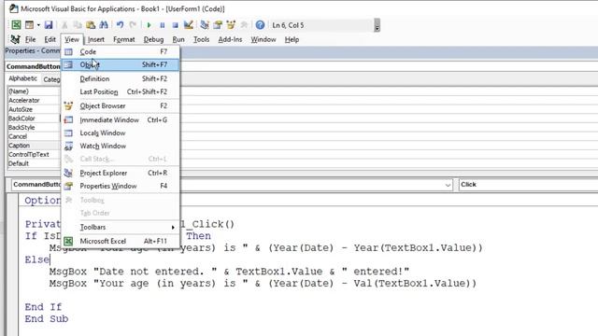The image size is (598, 336).
Task: Click the Paste clipboard toolbar icon
Action: click(91, 25)
